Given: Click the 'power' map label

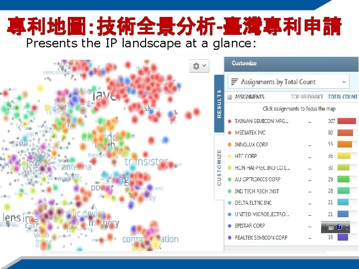Looking at the screenshot, I should point(102,188).
